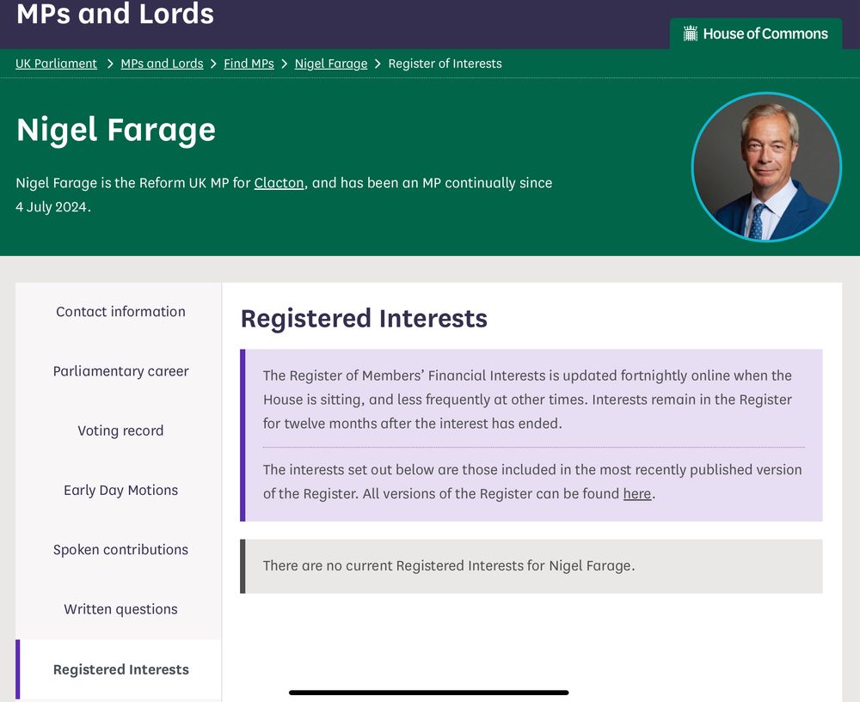The height and width of the screenshot is (702, 860).
Task: Go to UK Parliament breadcrumb link
Action: pos(56,64)
